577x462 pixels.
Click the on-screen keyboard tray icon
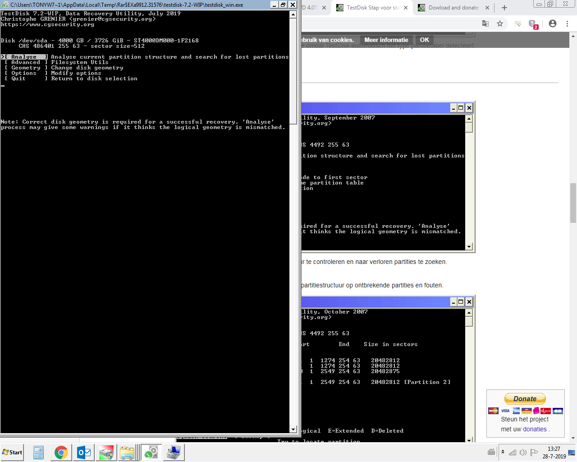491,453
